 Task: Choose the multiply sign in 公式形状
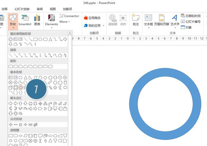coord(20,125)
